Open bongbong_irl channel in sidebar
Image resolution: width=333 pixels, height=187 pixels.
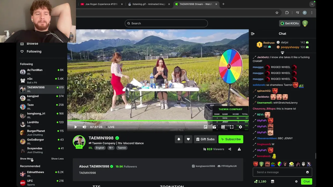pyautogui.click(x=42, y=115)
